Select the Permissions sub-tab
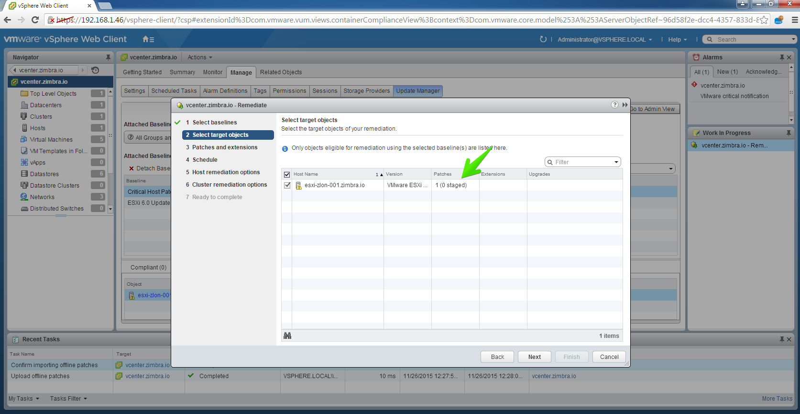The image size is (800, 414). [289, 91]
